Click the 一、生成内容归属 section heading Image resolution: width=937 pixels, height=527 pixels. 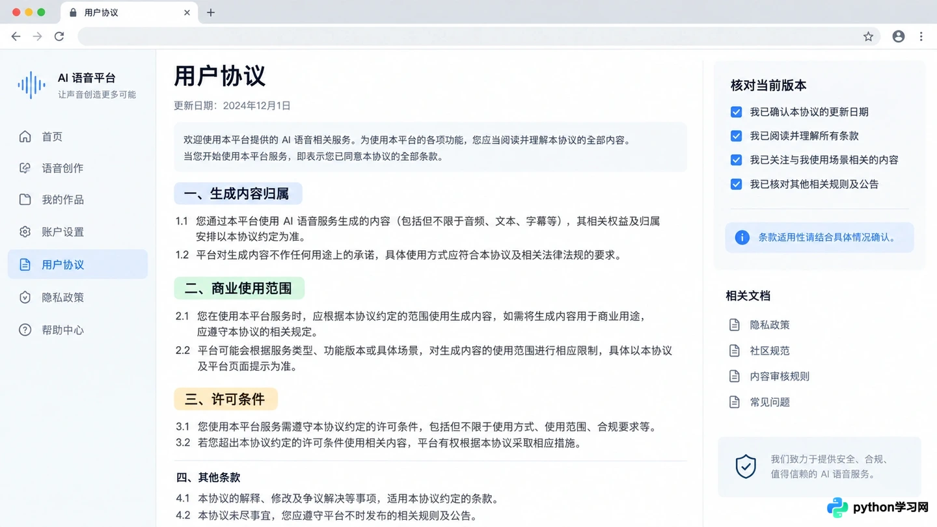tap(238, 194)
